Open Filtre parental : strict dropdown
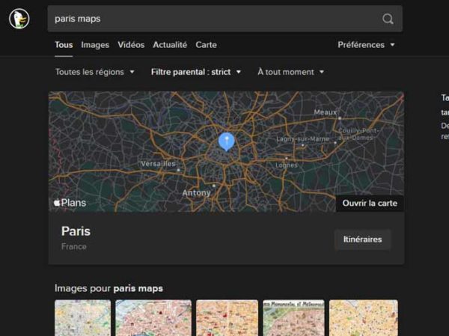 coord(196,72)
